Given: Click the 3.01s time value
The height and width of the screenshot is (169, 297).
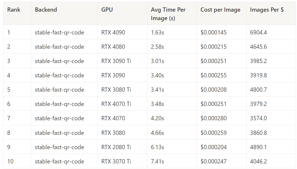Looking at the screenshot, I should pos(157,61).
